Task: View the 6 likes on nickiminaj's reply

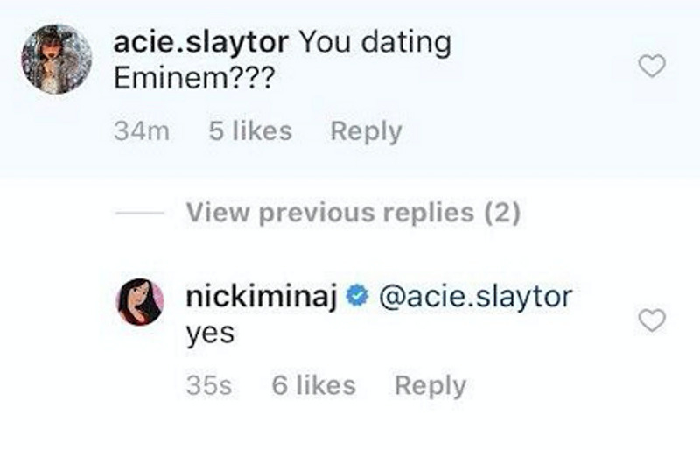Action: point(313,385)
